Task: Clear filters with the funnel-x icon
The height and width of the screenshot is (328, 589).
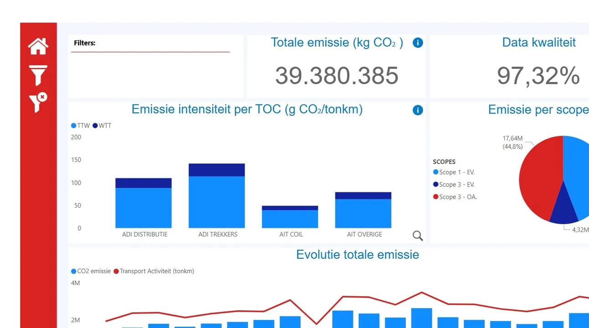Action: (x=38, y=102)
